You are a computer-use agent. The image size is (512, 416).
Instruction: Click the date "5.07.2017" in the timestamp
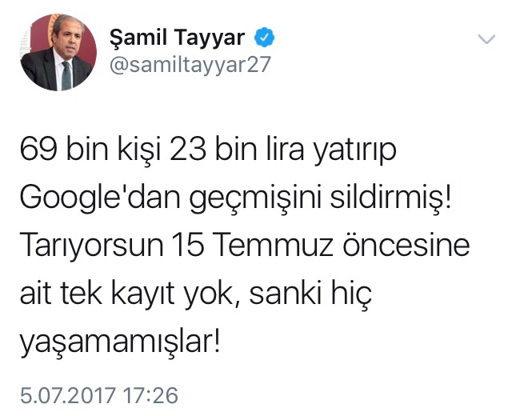68,395
